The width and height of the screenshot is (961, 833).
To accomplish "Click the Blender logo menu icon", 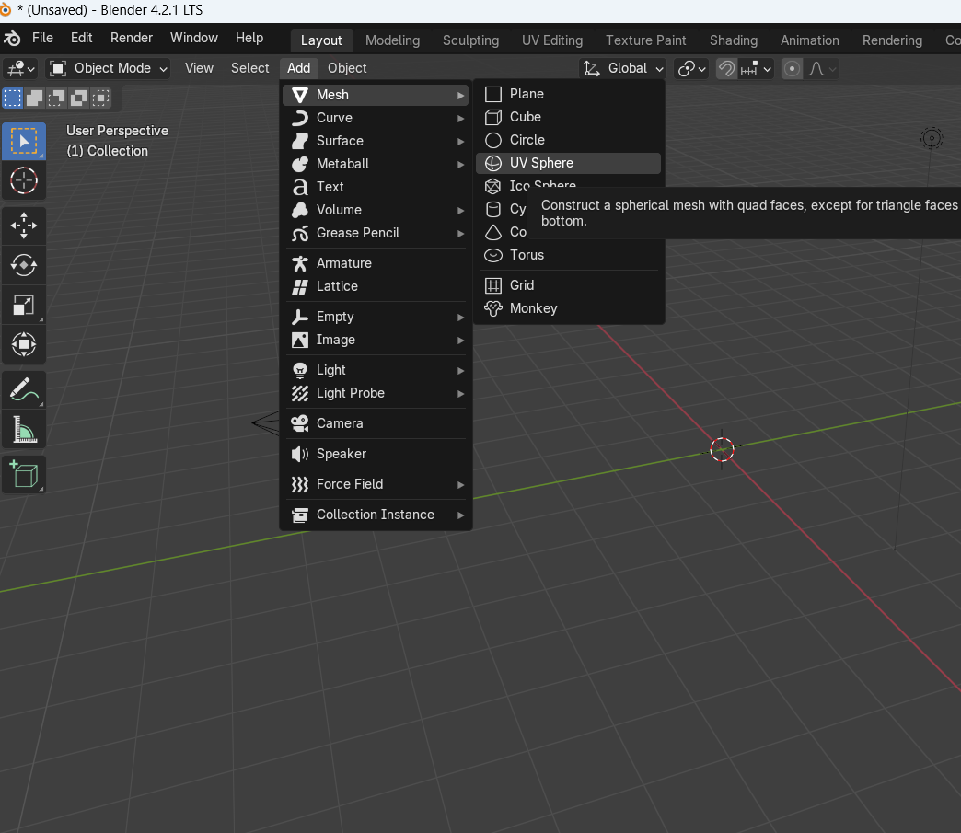I will click(12, 38).
